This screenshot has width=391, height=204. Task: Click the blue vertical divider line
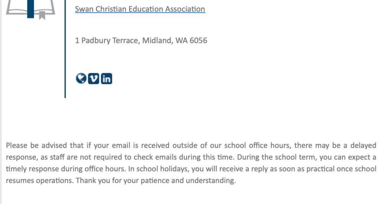(65, 49)
